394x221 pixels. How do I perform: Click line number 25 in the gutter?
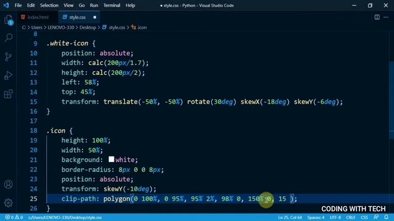tap(33, 199)
